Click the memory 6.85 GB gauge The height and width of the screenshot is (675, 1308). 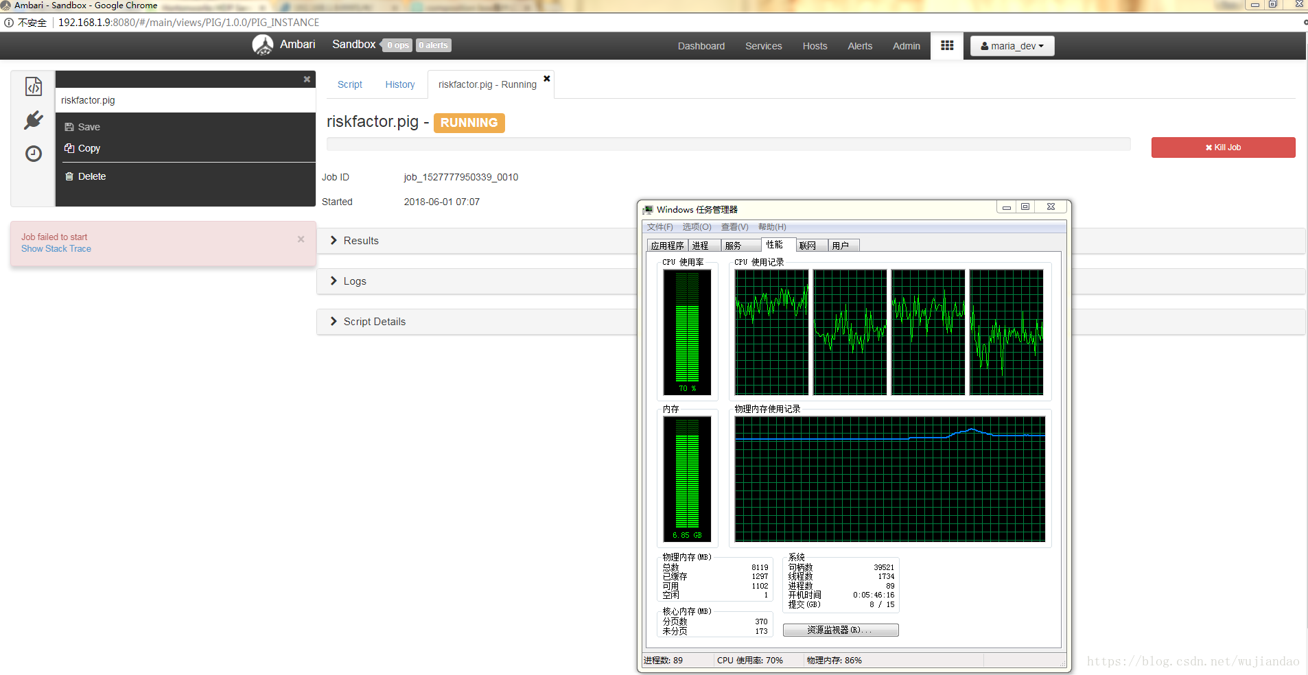[x=687, y=479]
